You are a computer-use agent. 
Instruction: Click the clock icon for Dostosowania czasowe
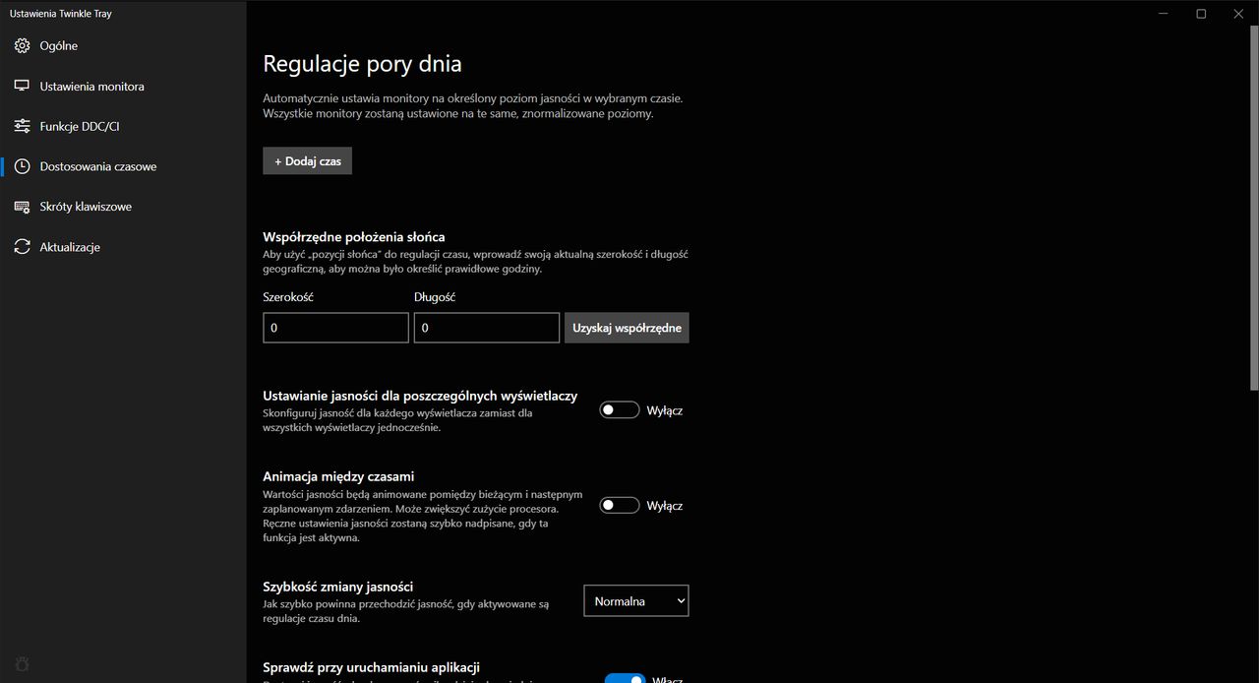point(22,166)
